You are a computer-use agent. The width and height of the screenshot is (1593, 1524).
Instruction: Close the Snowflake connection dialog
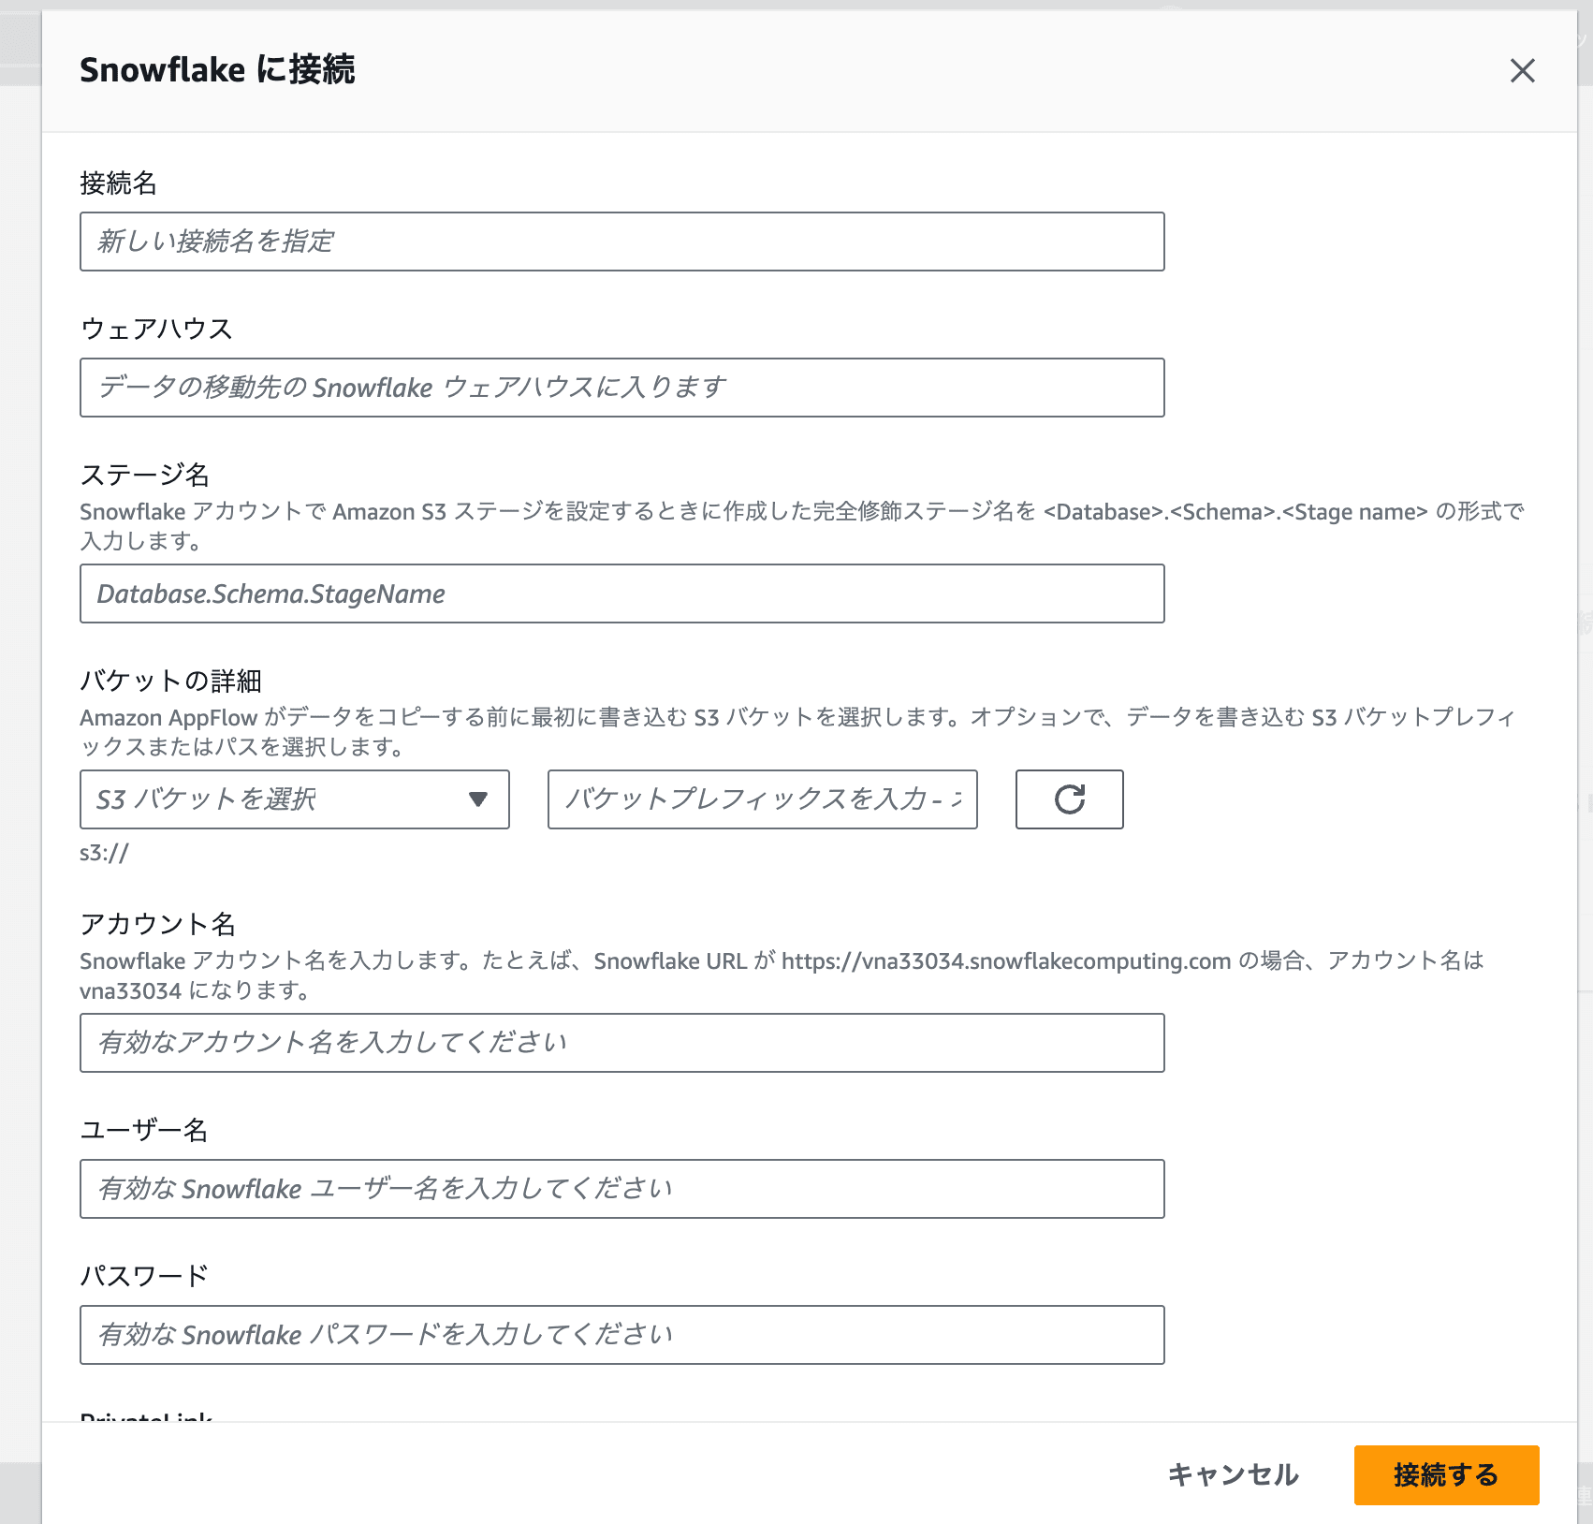1522,70
